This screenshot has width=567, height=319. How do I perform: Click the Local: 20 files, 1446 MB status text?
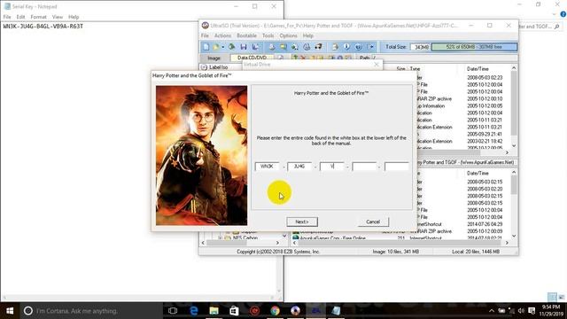(x=476, y=252)
